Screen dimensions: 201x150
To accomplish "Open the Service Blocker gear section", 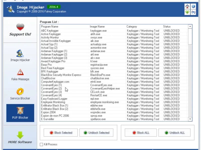I will (x=20, y=94).
